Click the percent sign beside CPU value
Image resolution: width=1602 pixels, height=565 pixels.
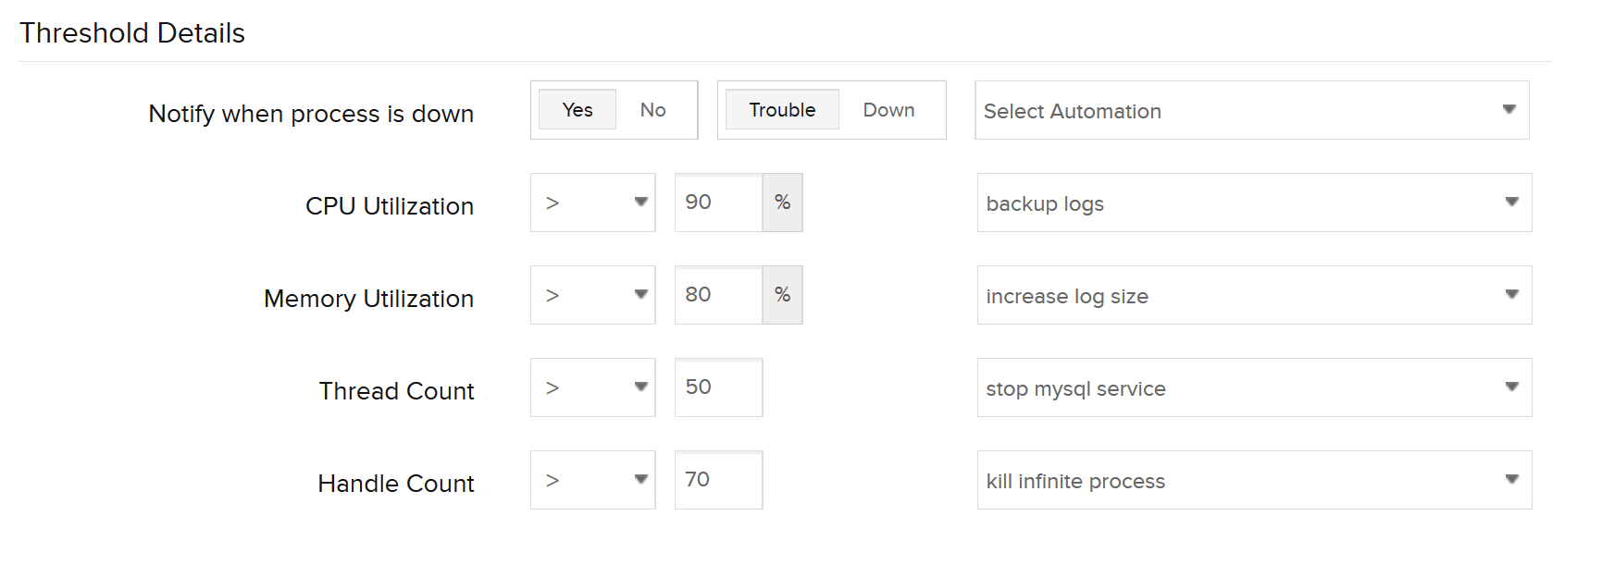(783, 203)
